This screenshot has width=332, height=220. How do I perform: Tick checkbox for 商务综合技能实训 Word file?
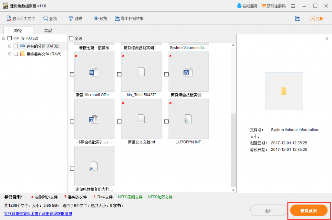pos(167,74)
